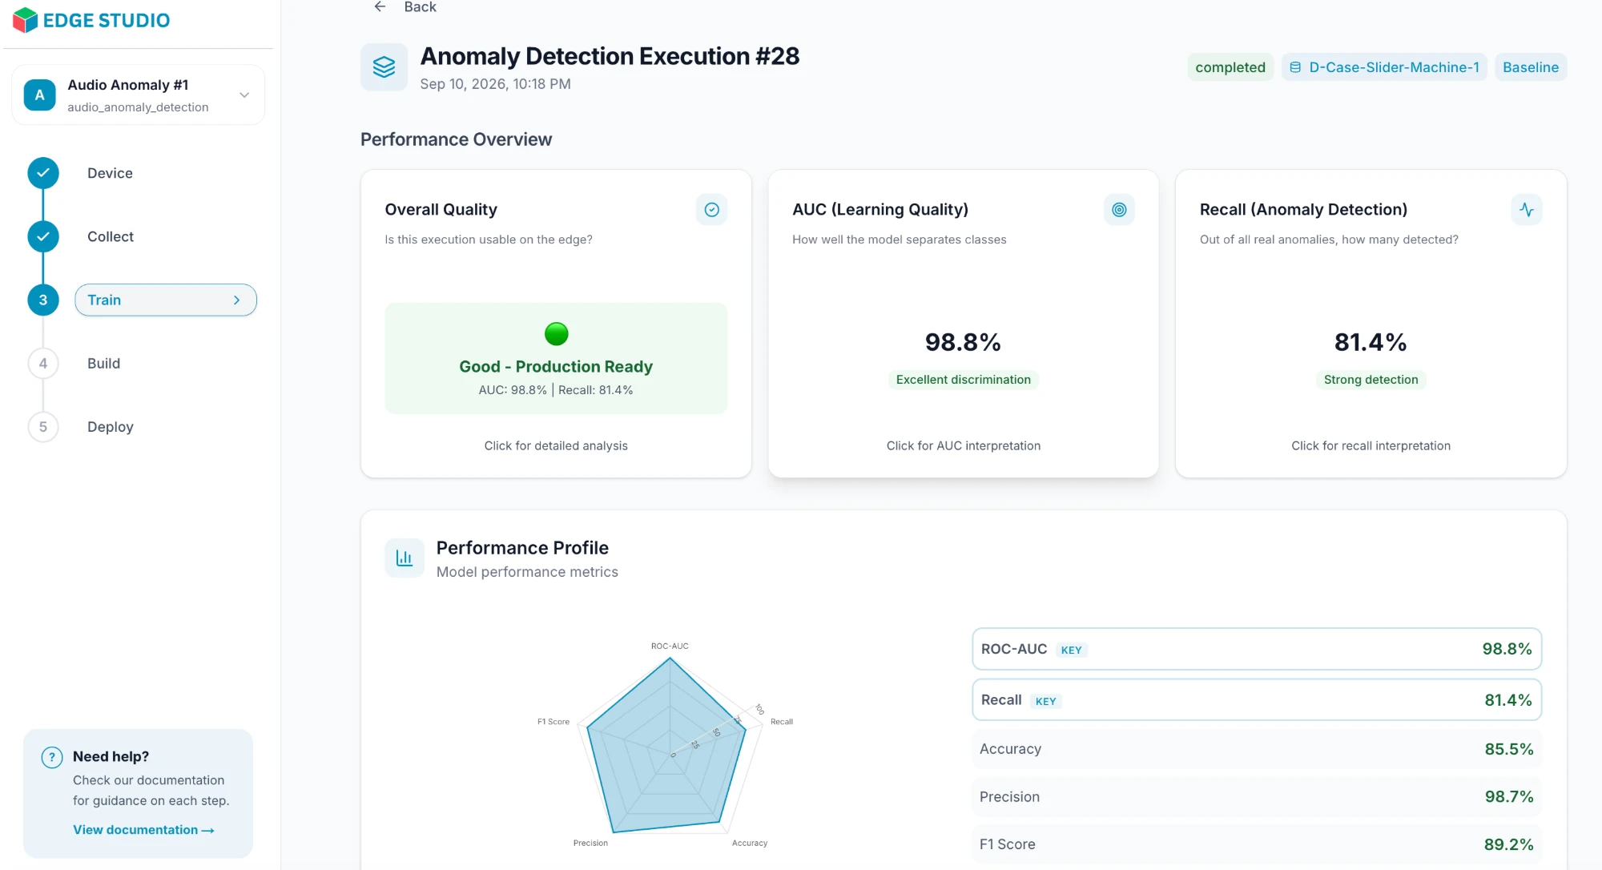
Task: Select the Recall KEY metric row
Action: pos(1256,700)
